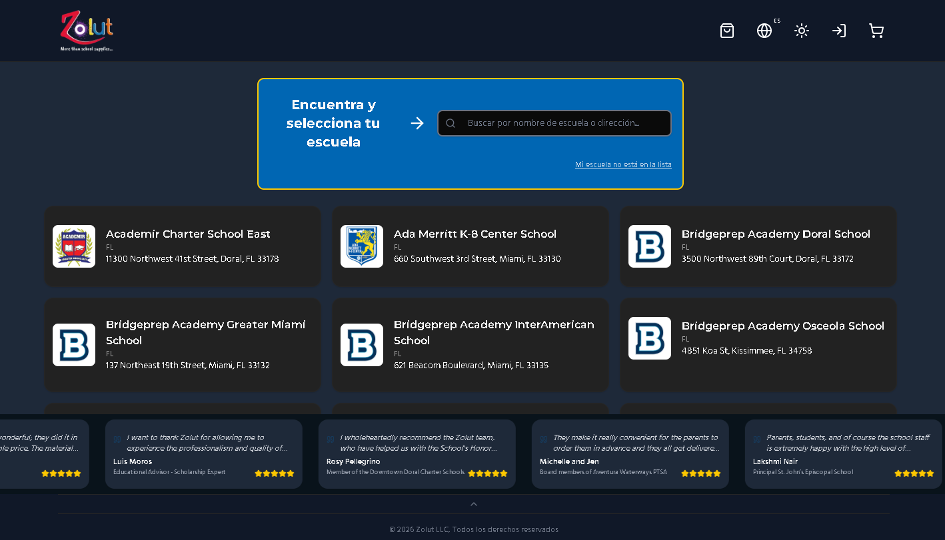Click the magnifier icon in the search box
This screenshot has height=540, width=945.
[x=451, y=123]
